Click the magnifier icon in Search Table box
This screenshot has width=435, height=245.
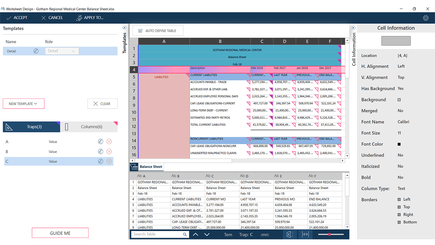(x=185, y=234)
